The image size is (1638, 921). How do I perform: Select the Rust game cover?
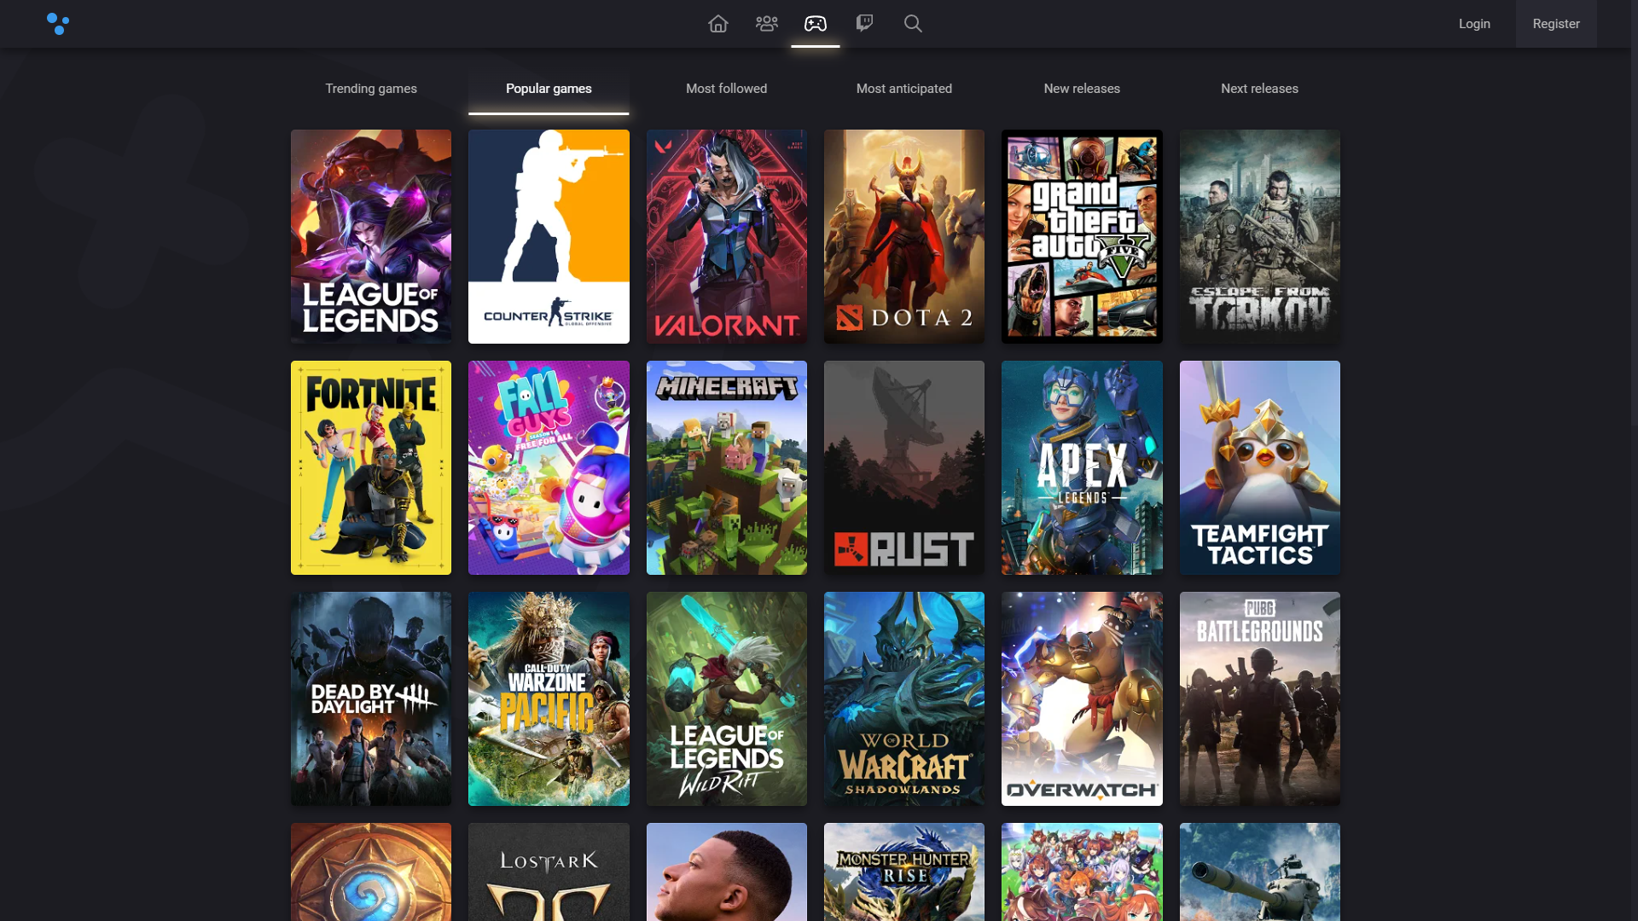[904, 467]
